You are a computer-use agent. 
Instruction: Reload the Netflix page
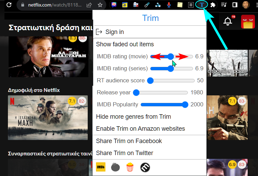pyautogui.click(x=9, y=5)
